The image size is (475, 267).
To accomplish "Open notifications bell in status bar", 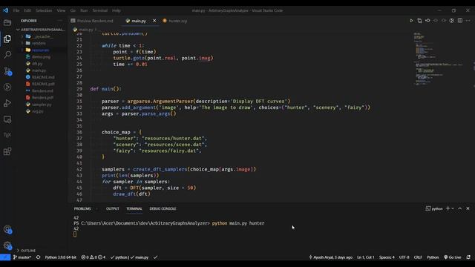I will 468,257.
